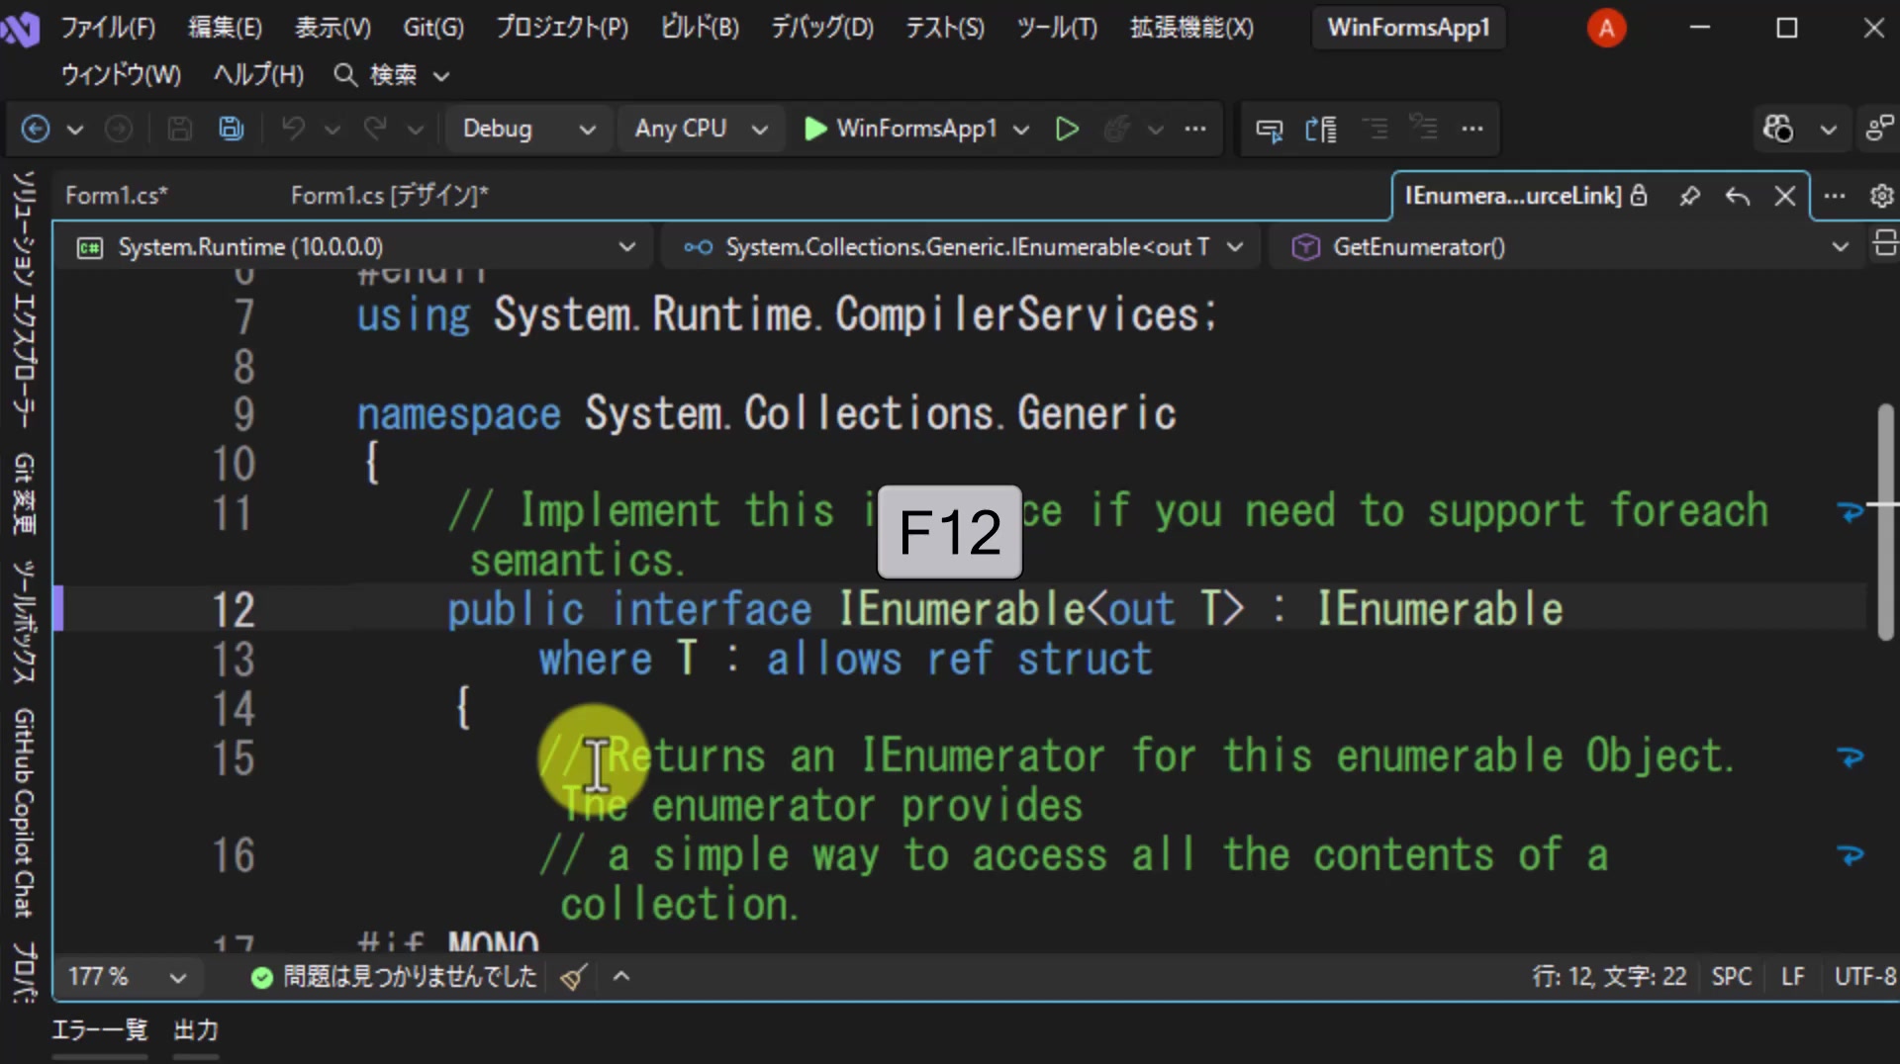Start debugging with green WinFormsApp1 play button
The width and height of the screenshot is (1900, 1064).
pos(900,129)
